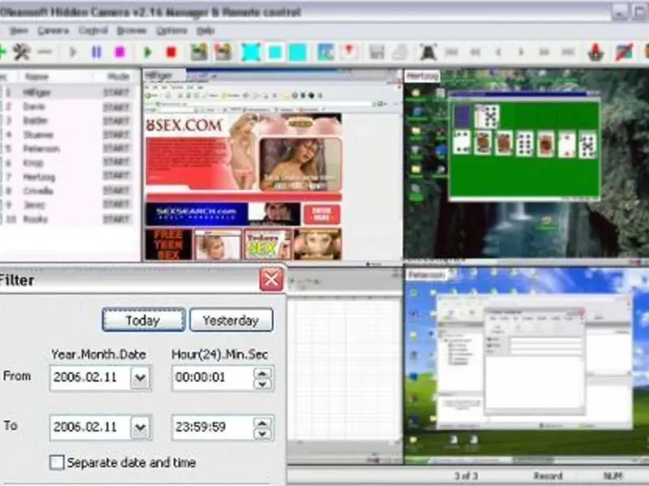This screenshot has height=486, width=649.
Task: Click the Record indicator in status bar
Action: pyautogui.click(x=548, y=475)
